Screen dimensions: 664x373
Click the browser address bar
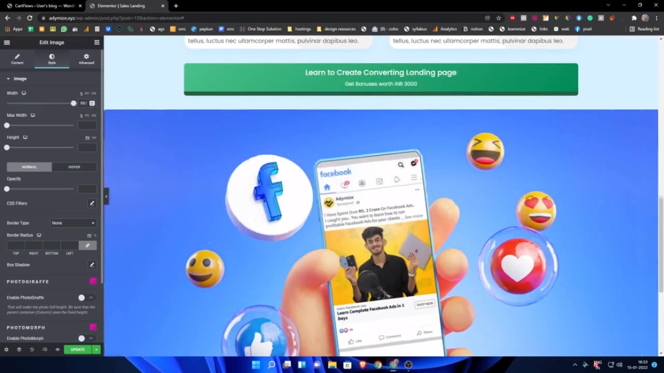[259, 18]
